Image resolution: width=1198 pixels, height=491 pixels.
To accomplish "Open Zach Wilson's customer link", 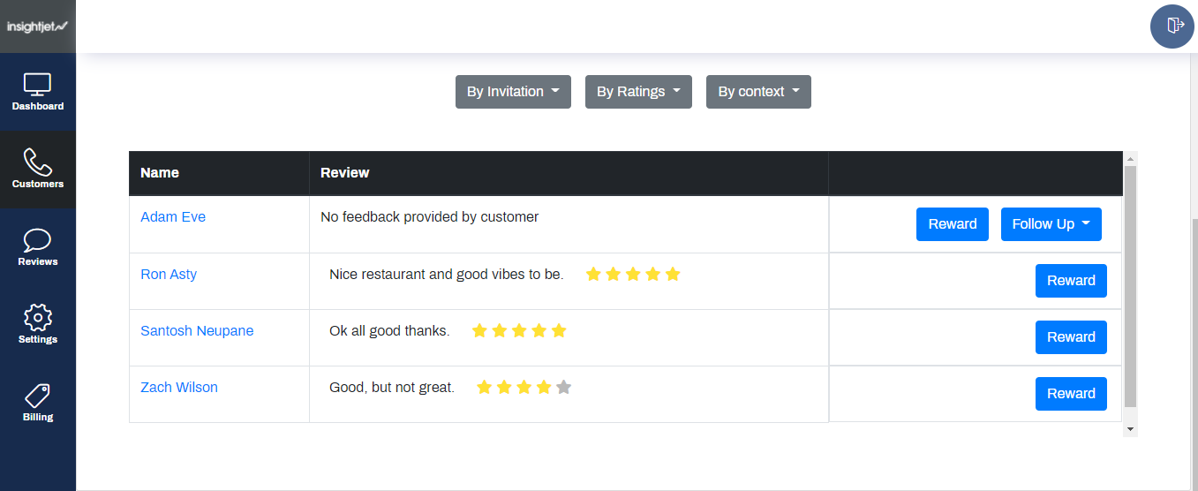I will pos(179,387).
